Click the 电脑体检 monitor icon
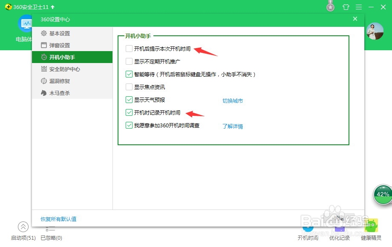This screenshot has width=392, height=247. click(x=26, y=23)
